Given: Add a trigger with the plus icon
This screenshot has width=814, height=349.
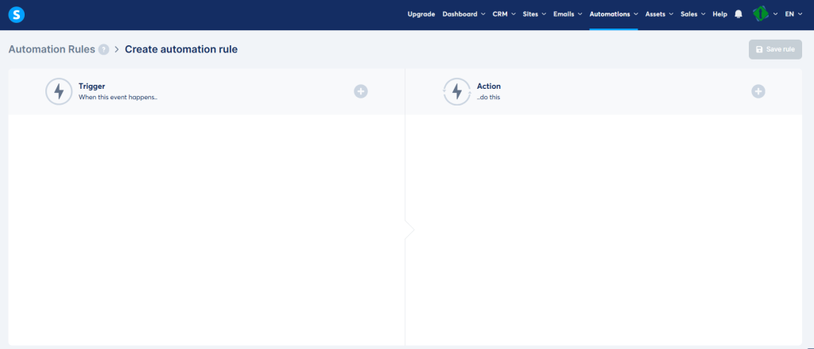Looking at the screenshot, I should [x=361, y=92].
